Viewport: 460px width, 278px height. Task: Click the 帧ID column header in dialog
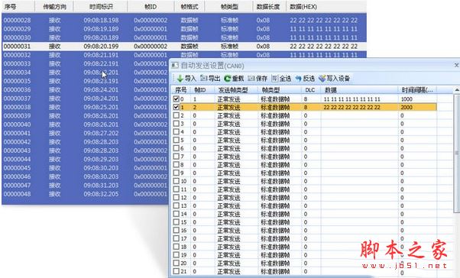[x=202, y=90]
